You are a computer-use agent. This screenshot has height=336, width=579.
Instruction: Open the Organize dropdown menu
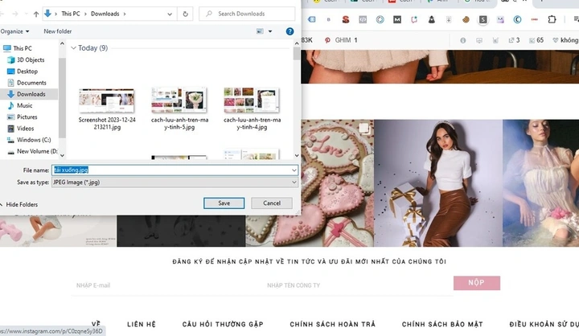pos(14,31)
